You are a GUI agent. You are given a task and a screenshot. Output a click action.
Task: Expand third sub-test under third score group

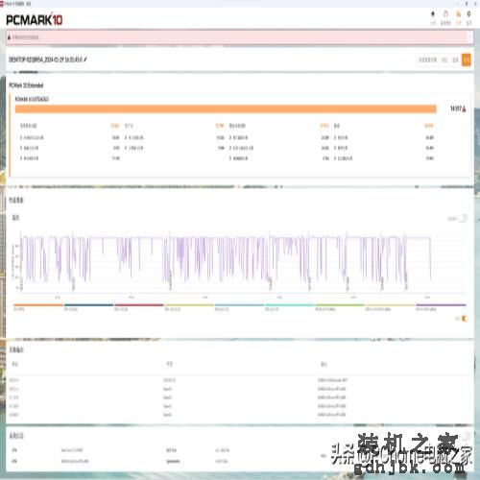pos(230,158)
